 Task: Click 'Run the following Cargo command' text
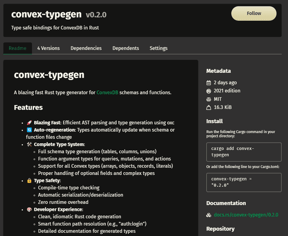coord(241,134)
